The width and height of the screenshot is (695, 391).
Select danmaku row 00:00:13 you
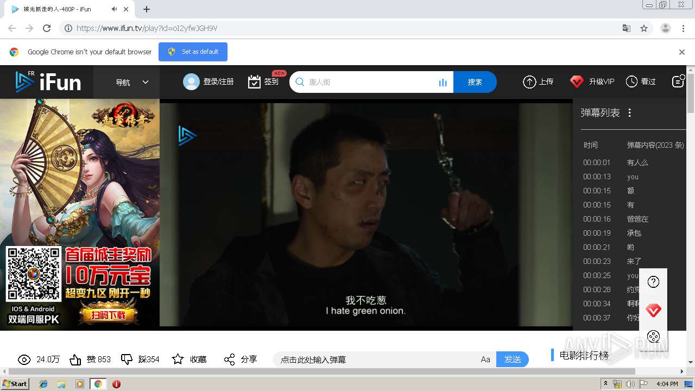[x=633, y=176]
